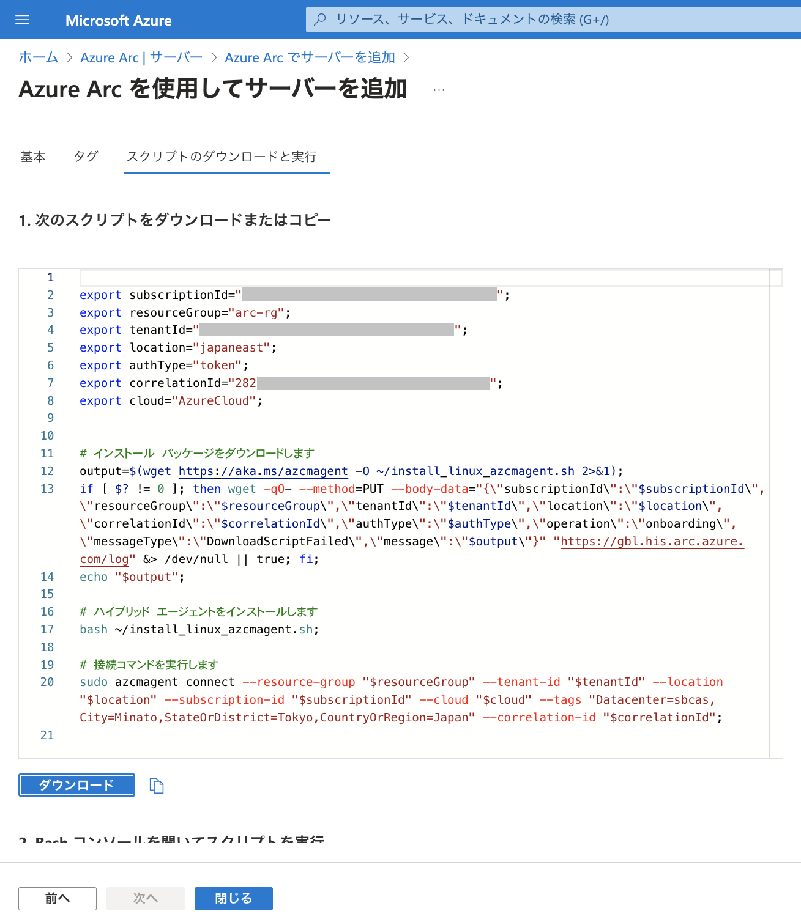
Task: Select スクリプトのダウンロードと実行 tab
Action: 222,157
